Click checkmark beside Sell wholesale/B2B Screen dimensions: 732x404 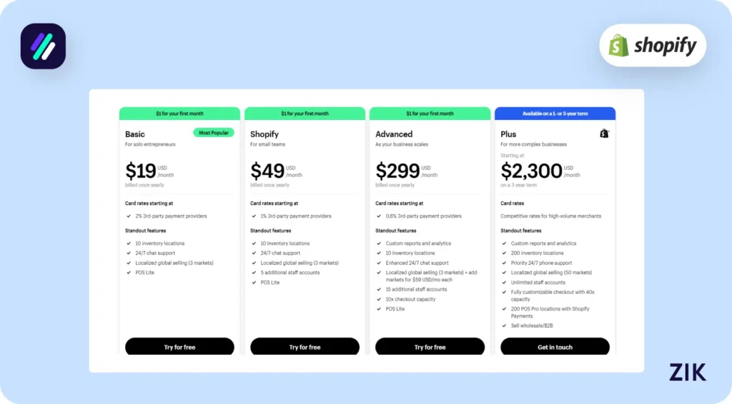click(x=504, y=325)
